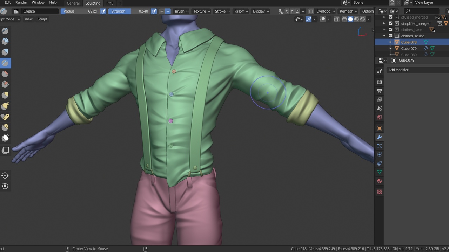Viewport: 449px width, 252px height.
Task: Open the Remesh dropdown
Action: (348, 11)
